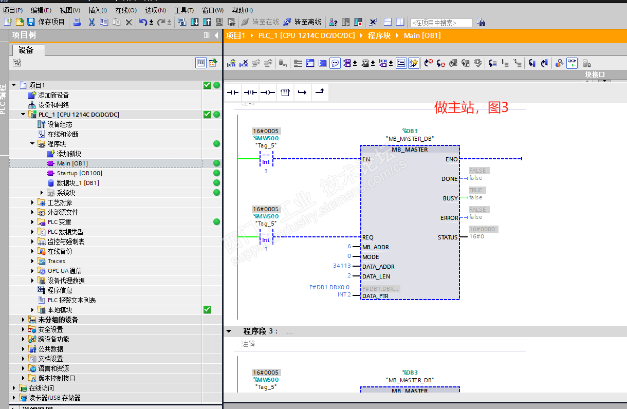Open the 在线(O) menu
The image size is (627, 409).
125,10
